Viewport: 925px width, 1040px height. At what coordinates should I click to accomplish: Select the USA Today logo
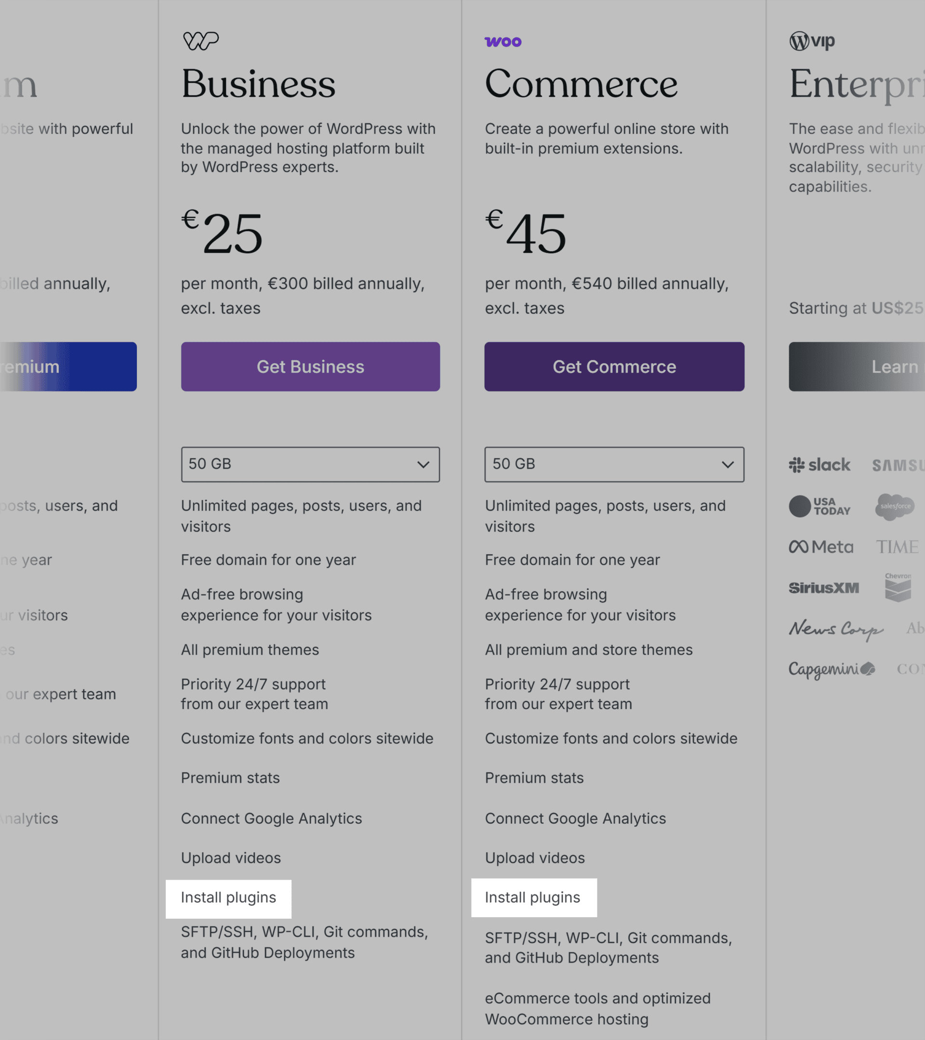pyautogui.click(x=820, y=506)
